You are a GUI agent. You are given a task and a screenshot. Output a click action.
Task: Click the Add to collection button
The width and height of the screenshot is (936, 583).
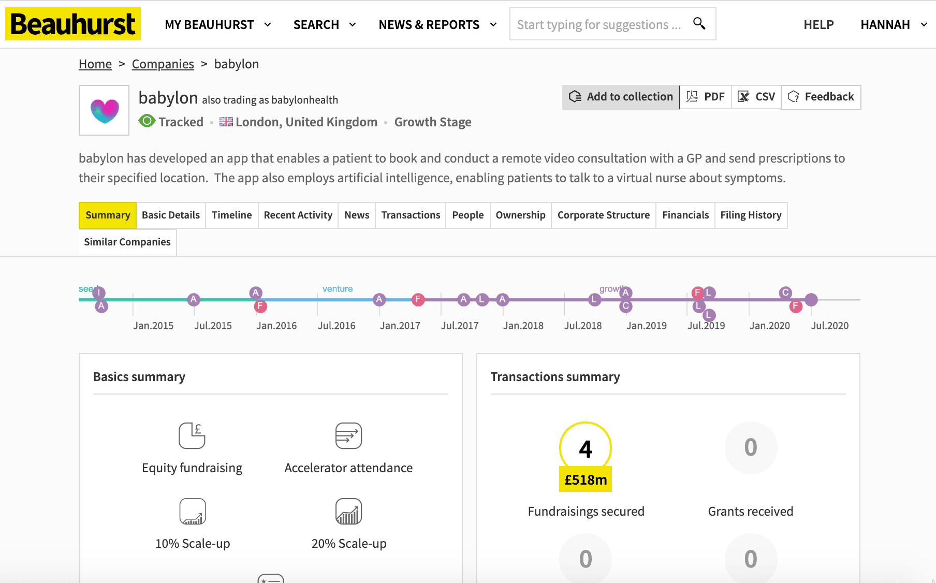[x=621, y=97]
